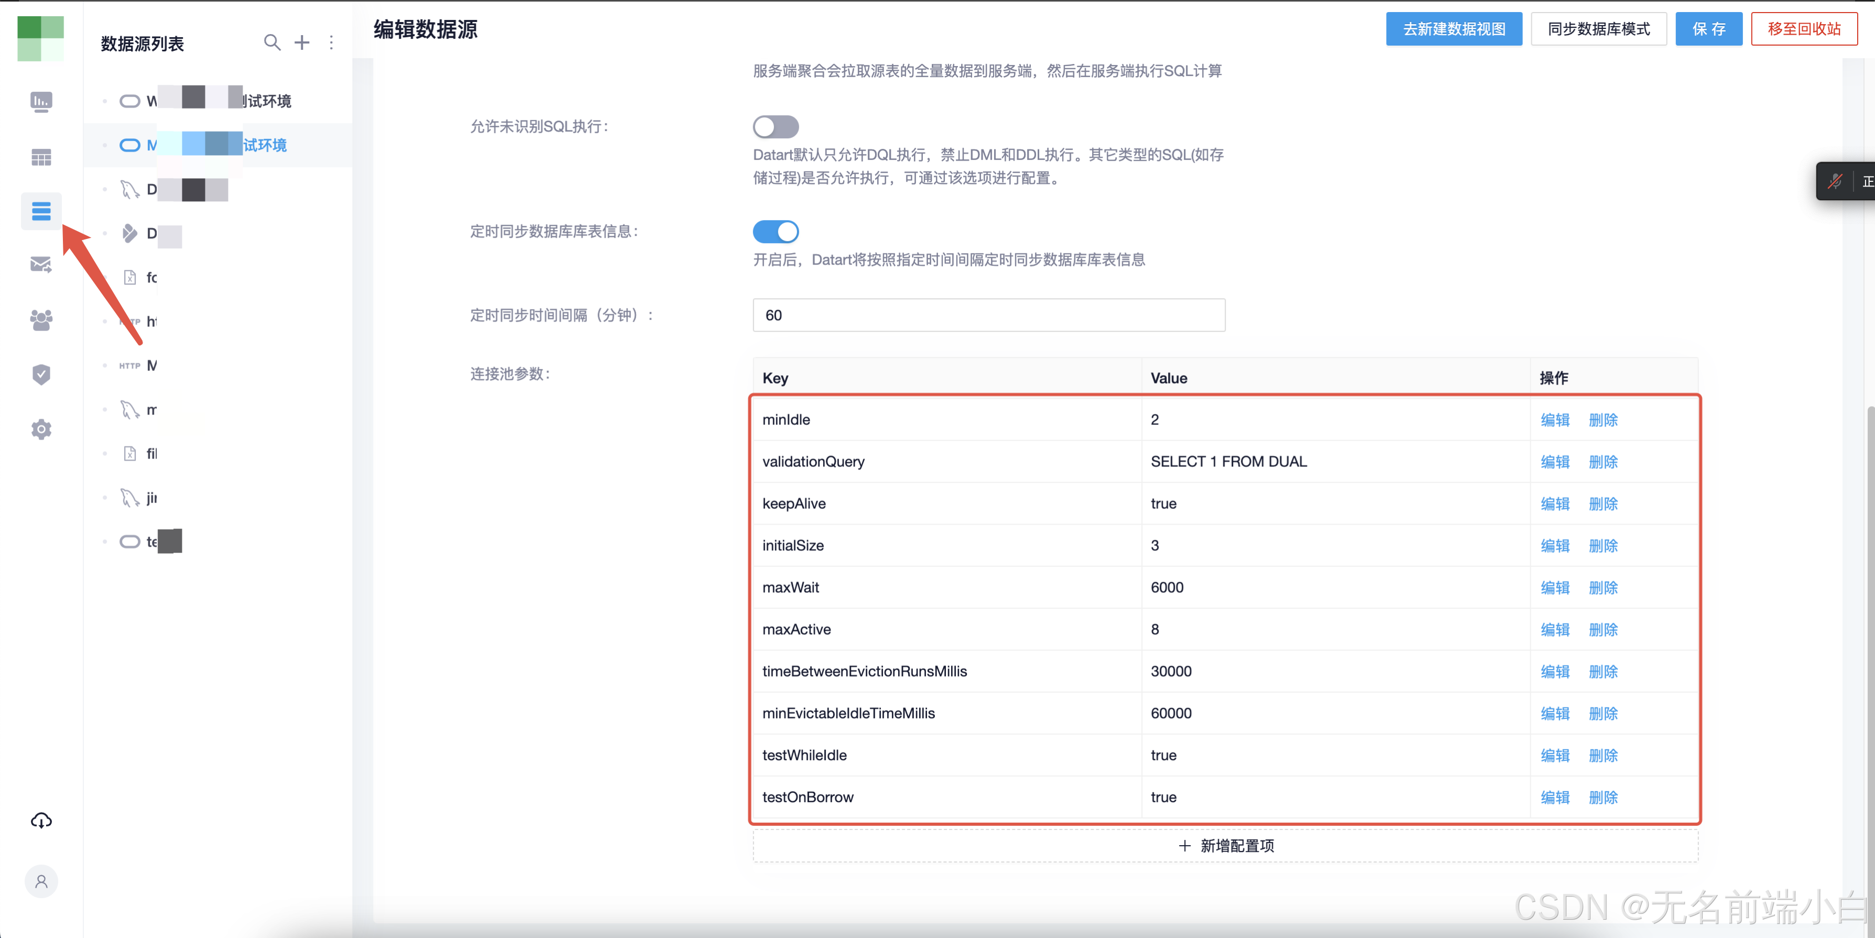The width and height of the screenshot is (1875, 938).
Task: Click the search icon in data source list
Action: [272, 42]
